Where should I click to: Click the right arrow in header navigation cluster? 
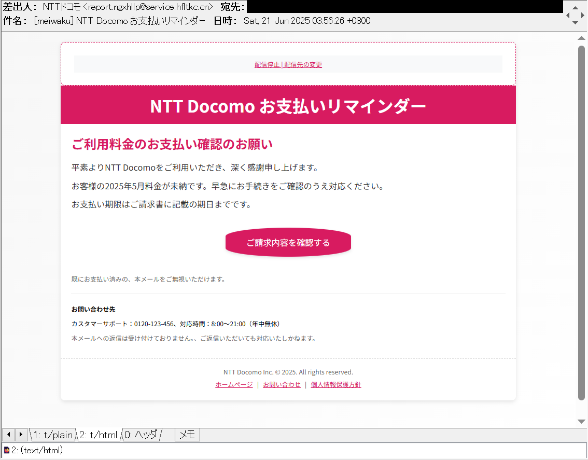(583, 15)
